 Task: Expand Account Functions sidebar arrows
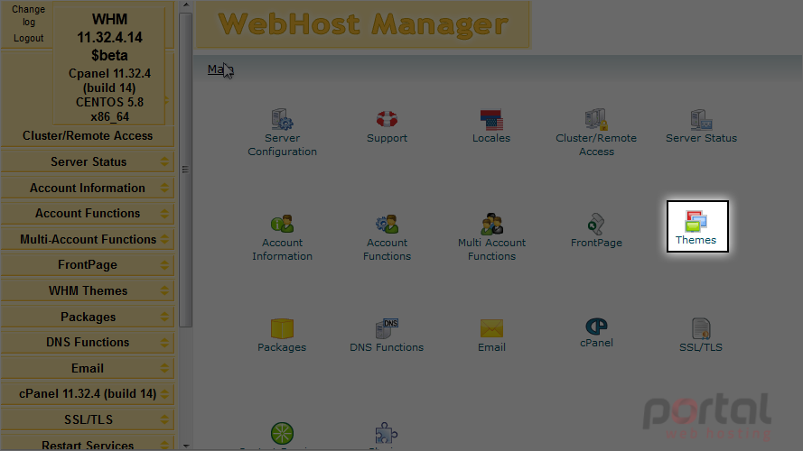[164, 213]
